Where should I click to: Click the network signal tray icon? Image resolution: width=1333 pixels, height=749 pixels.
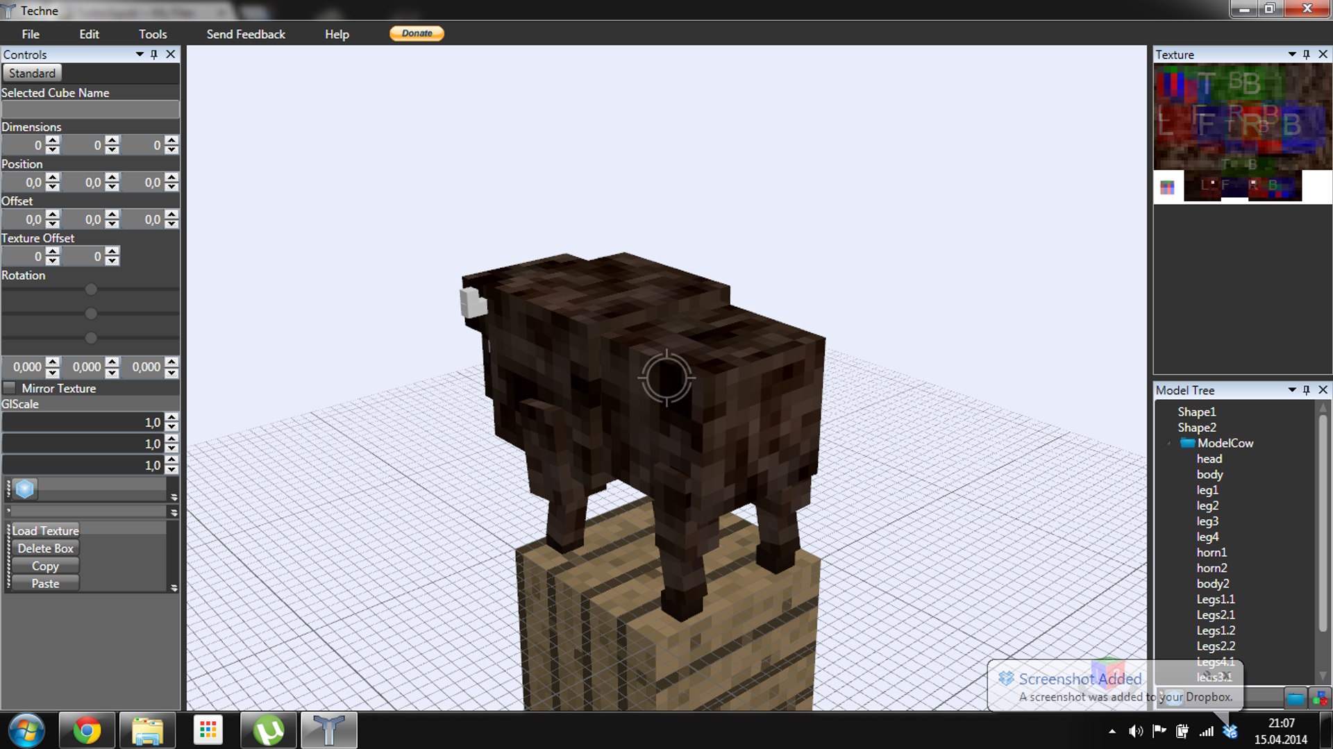(x=1207, y=731)
